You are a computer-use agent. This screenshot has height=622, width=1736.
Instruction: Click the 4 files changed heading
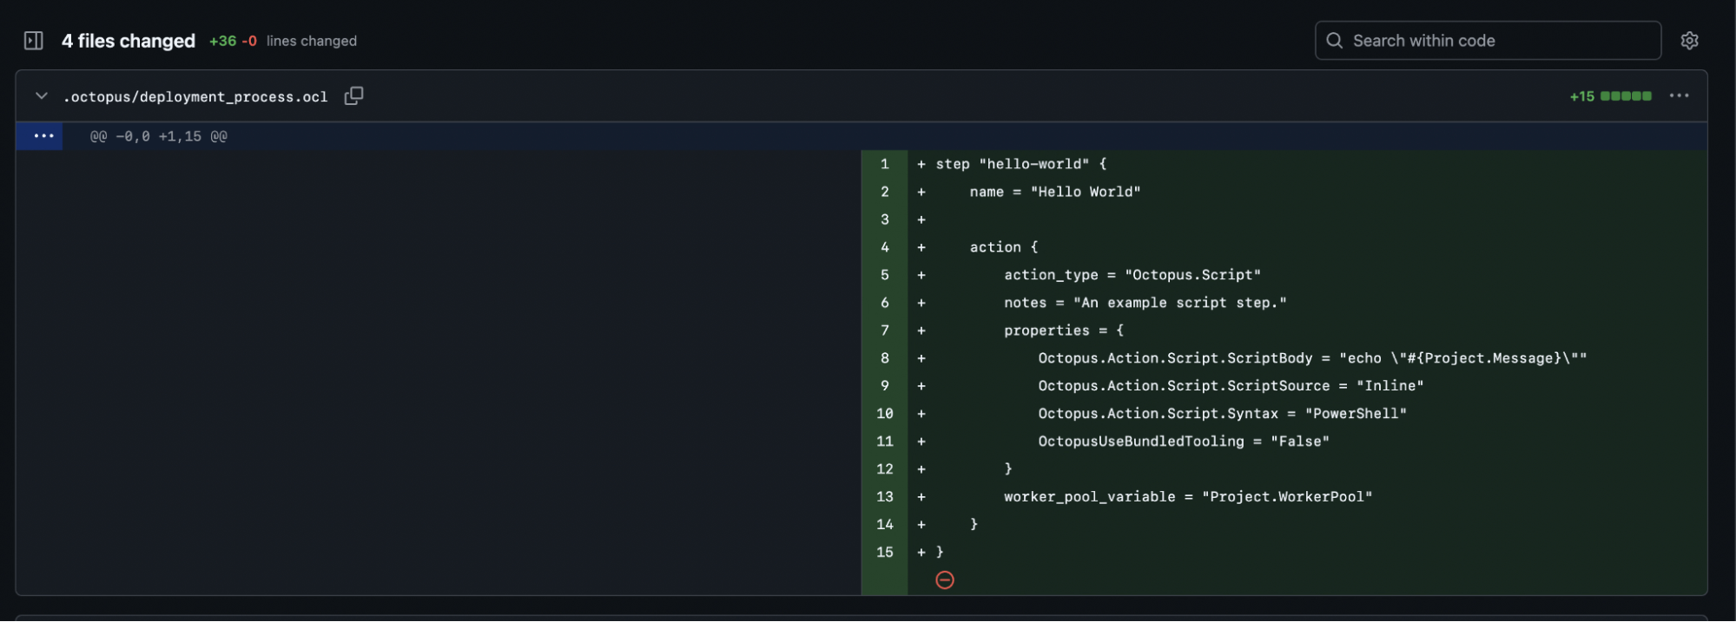pos(129,41)
